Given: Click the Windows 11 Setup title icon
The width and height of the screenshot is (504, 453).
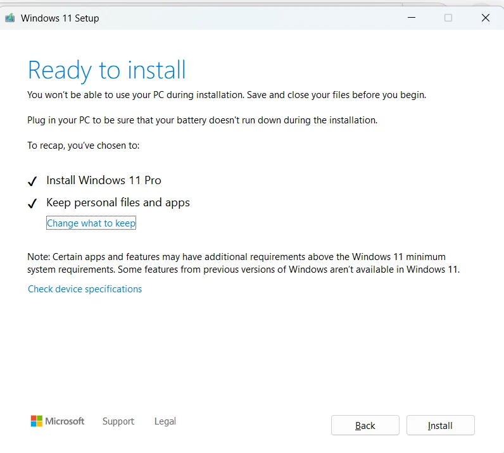Looking at the screenshot, I should click(x=10, y=18).
